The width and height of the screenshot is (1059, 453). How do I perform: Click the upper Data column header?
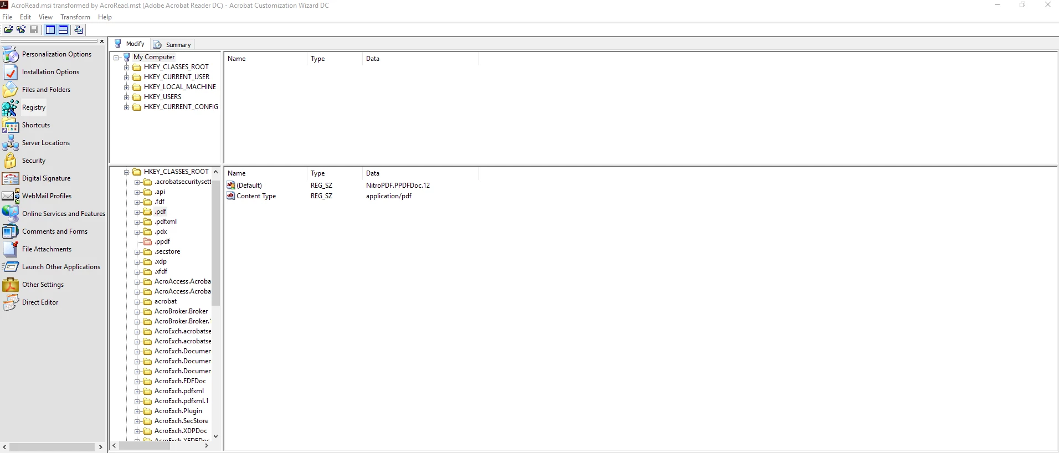click(420, 59)
